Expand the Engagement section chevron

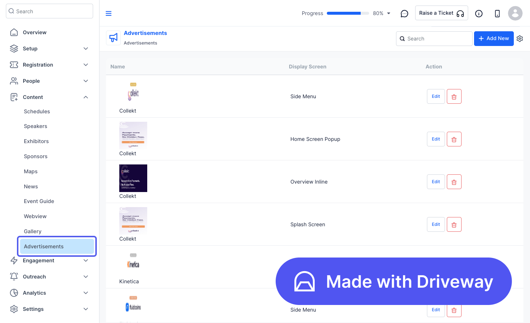[86, 260]
